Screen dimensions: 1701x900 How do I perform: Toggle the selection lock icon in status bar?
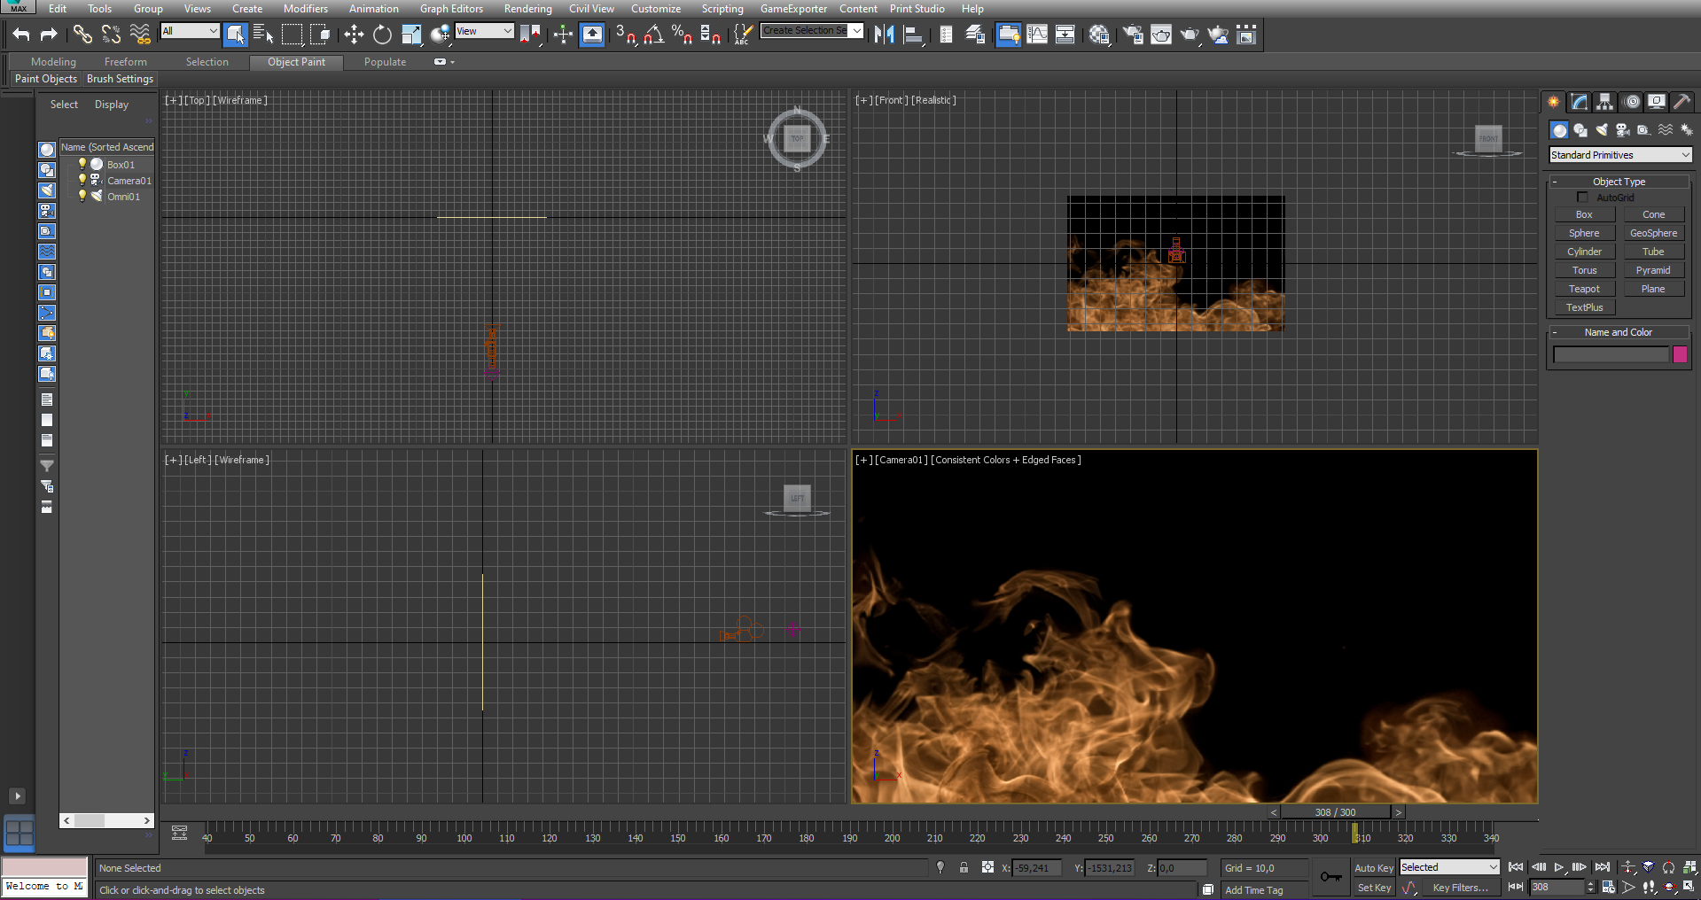964,868
